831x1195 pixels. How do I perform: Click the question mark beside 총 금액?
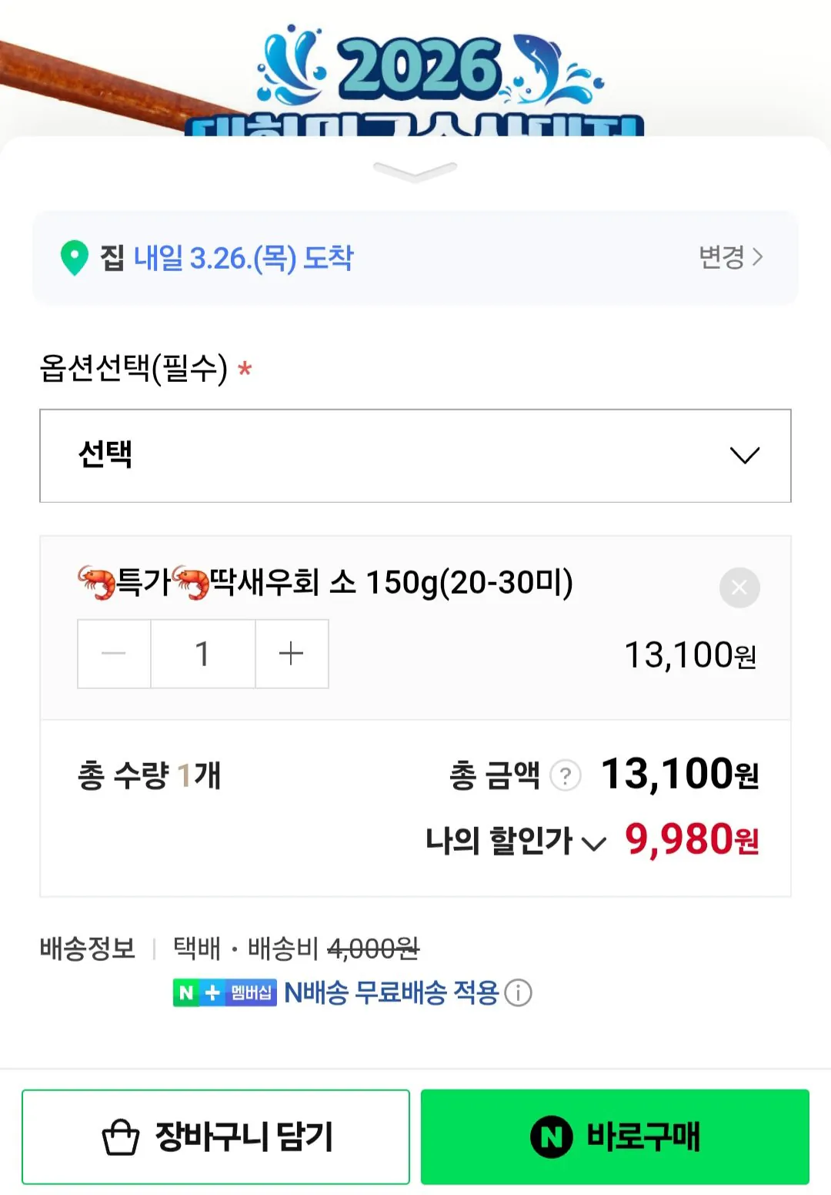pos(566,776)
